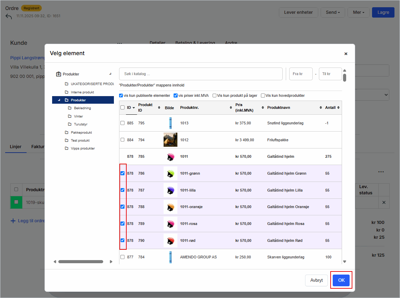Expand the Mer dropdown menu

(358, 12)
